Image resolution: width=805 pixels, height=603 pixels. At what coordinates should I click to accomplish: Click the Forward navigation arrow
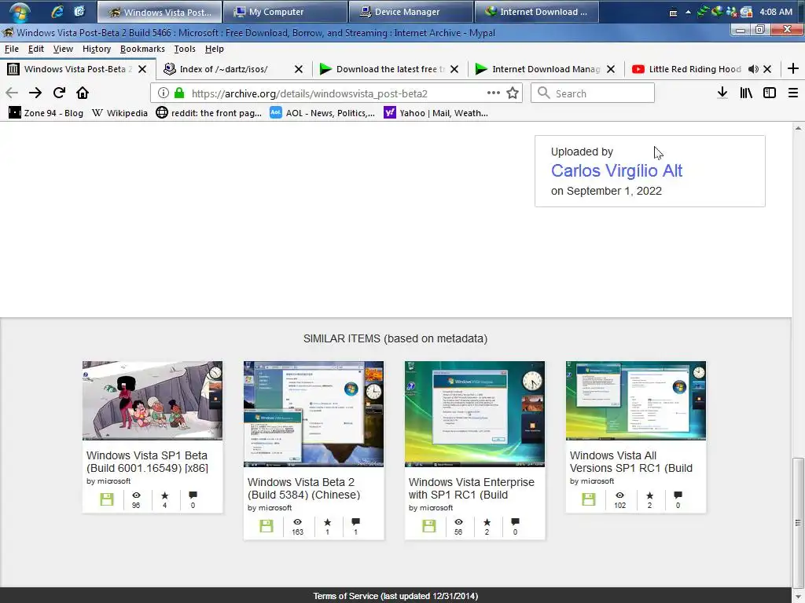pyautogui.click(x=35, y=93)
